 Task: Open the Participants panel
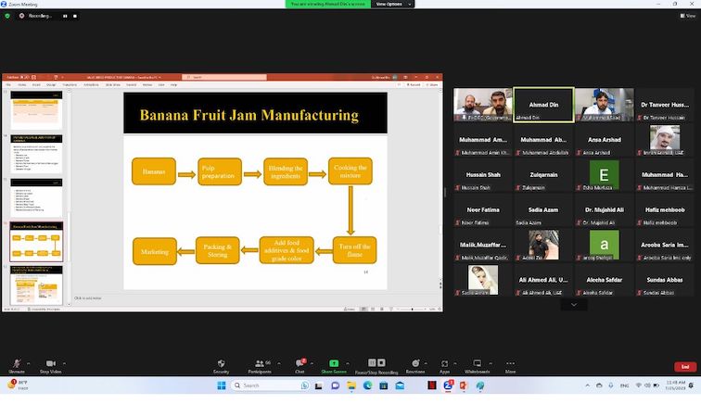(x=259, y=365)
